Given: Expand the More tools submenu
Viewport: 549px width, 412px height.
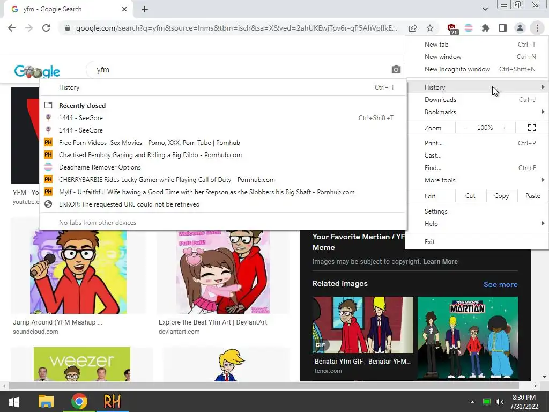Looking at the screenshot, I should (477, 180).
